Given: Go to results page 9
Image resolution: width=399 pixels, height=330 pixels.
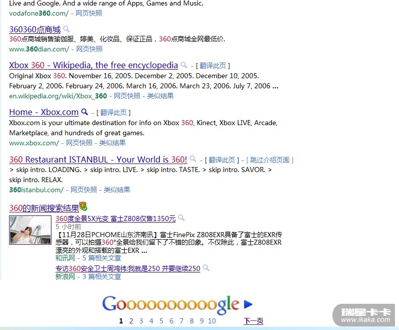Looking at the screenshot, I should coord(202,321).
